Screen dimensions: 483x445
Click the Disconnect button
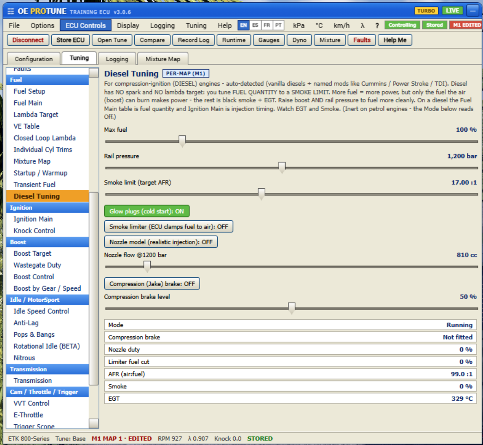coord(28,40)
